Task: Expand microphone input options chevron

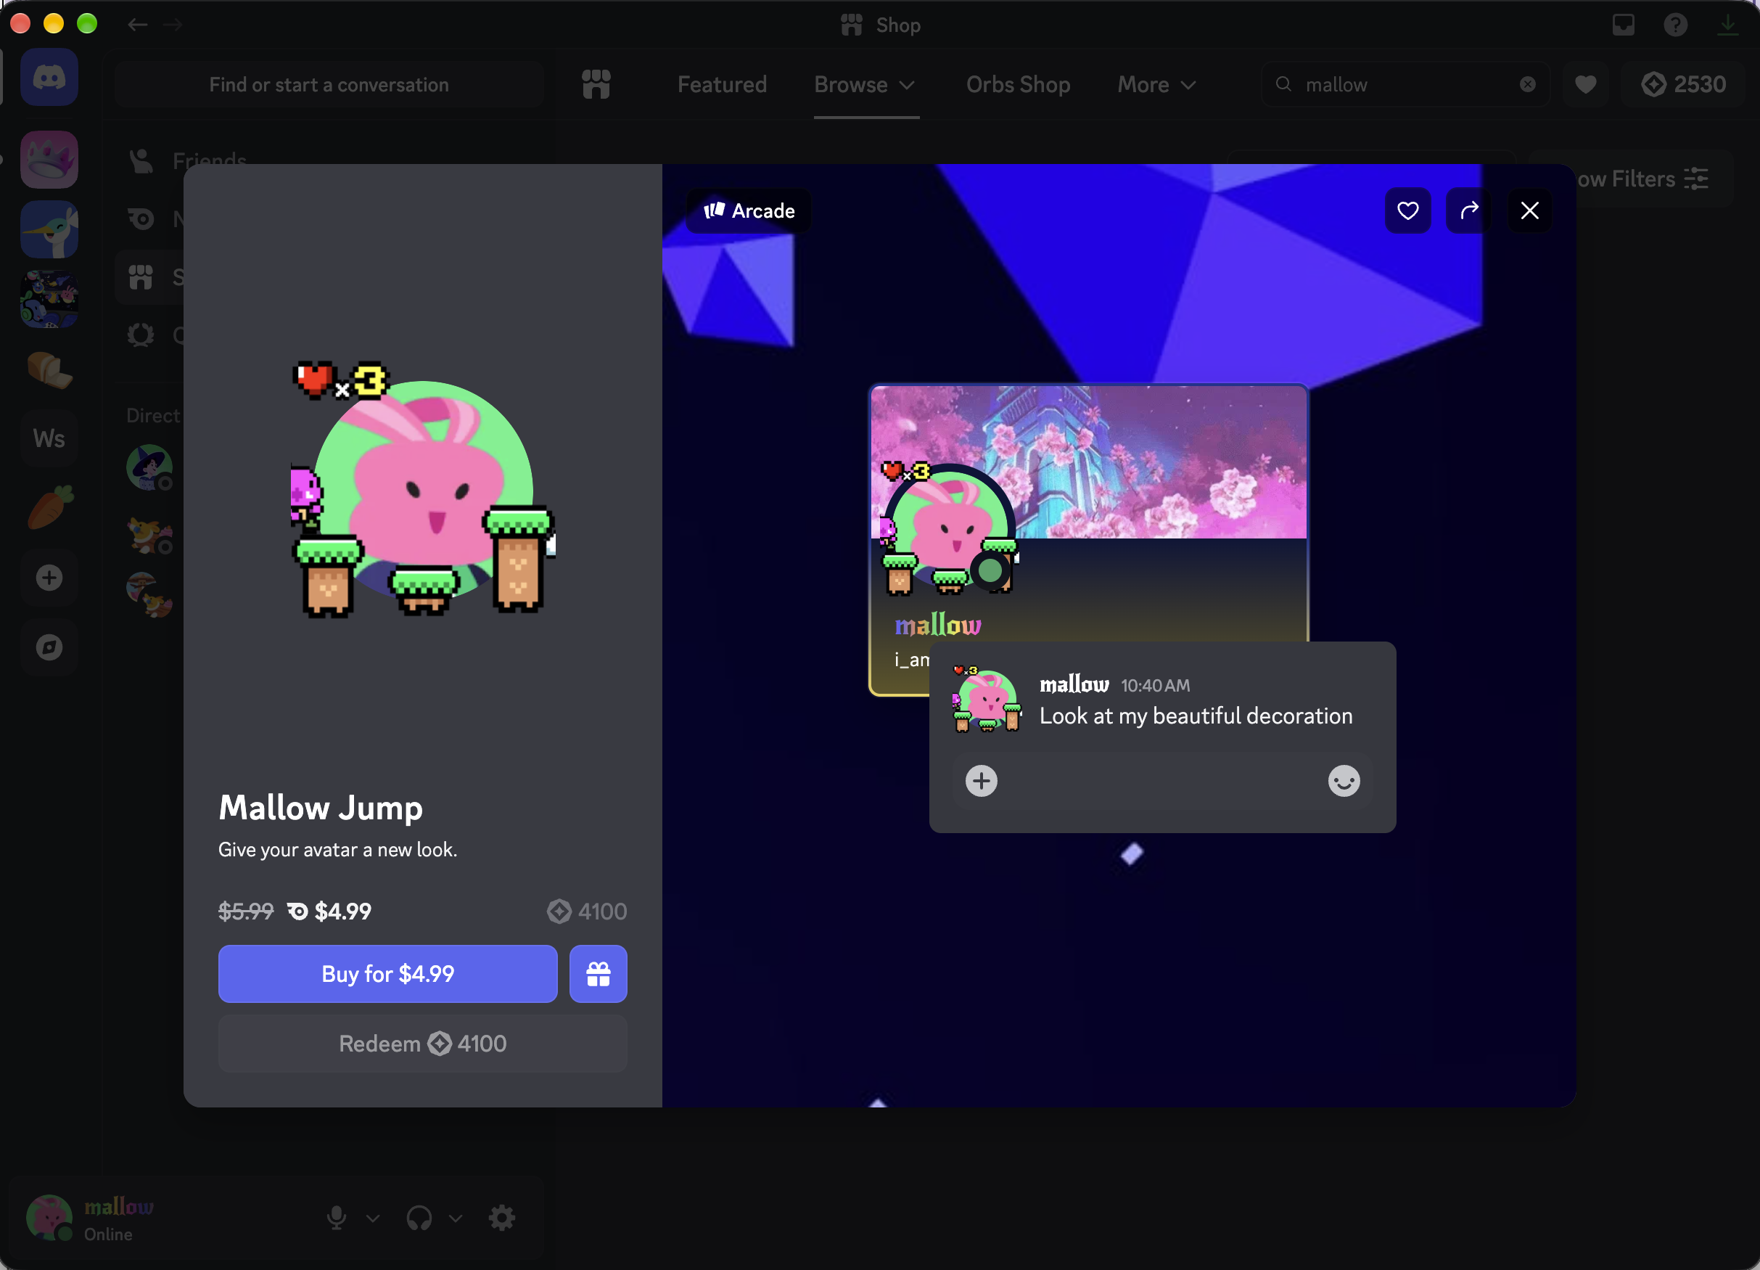Action: point(372,1218)
